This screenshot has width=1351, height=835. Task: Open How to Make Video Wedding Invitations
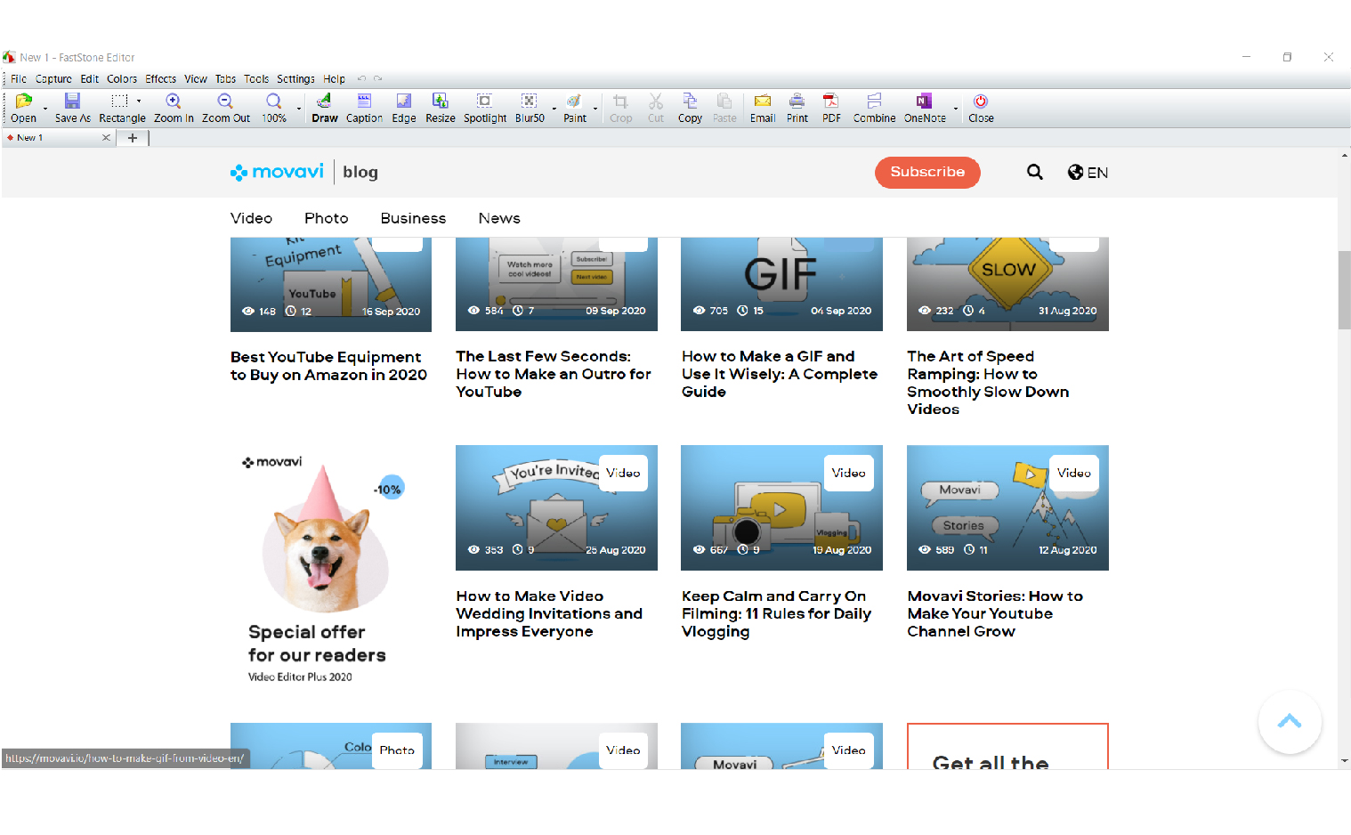coord(549,613)
